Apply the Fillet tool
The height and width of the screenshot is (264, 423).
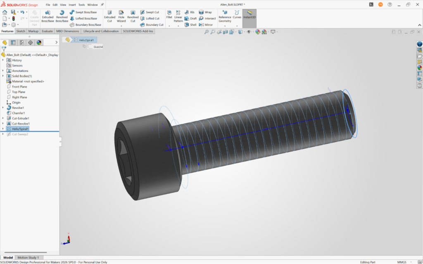pos(169,14)
